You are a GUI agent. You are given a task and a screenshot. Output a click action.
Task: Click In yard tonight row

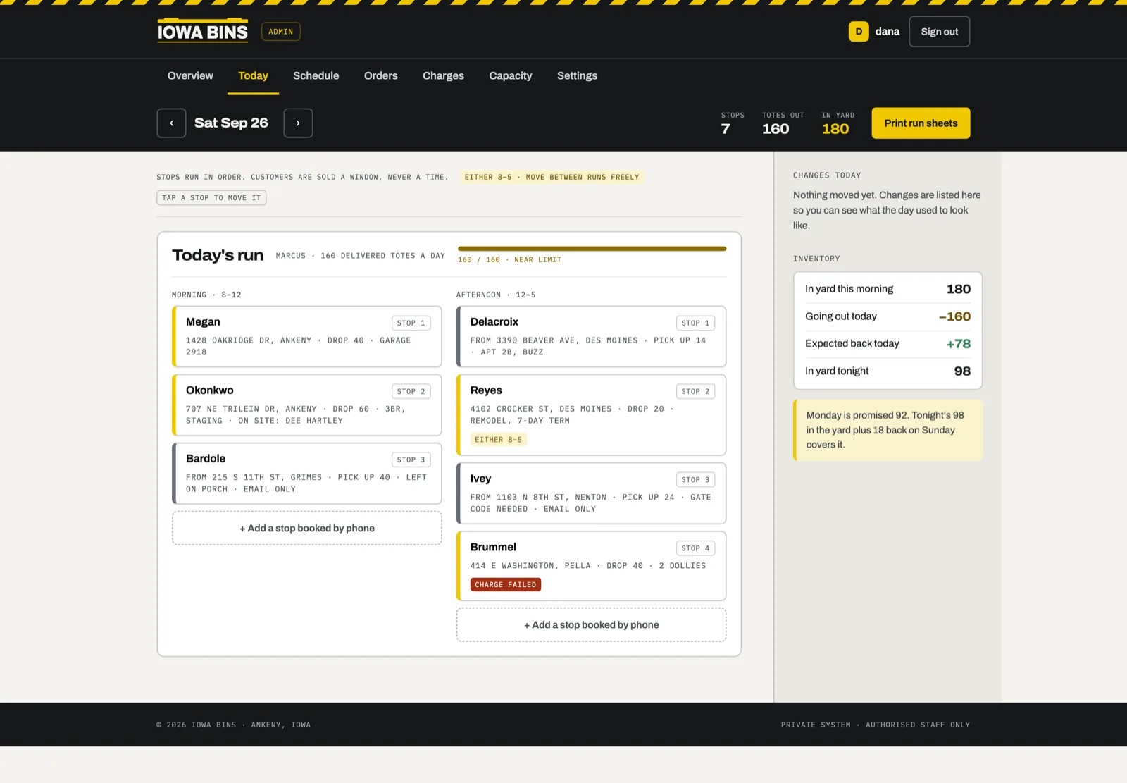click(x=888, y=371)
